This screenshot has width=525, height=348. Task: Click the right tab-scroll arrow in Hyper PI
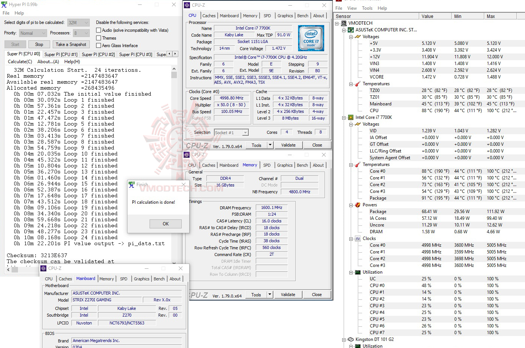(x=175, y=54)
